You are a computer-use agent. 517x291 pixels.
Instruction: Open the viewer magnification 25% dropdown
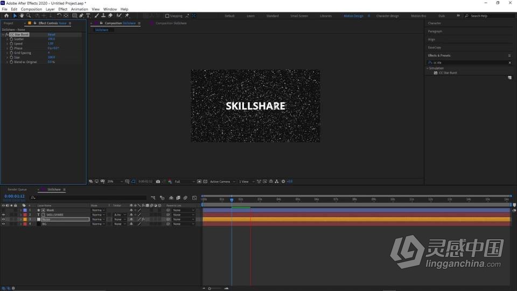pos(115,182)
